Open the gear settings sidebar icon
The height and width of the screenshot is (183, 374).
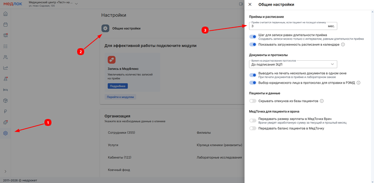(x=5, y=133)
